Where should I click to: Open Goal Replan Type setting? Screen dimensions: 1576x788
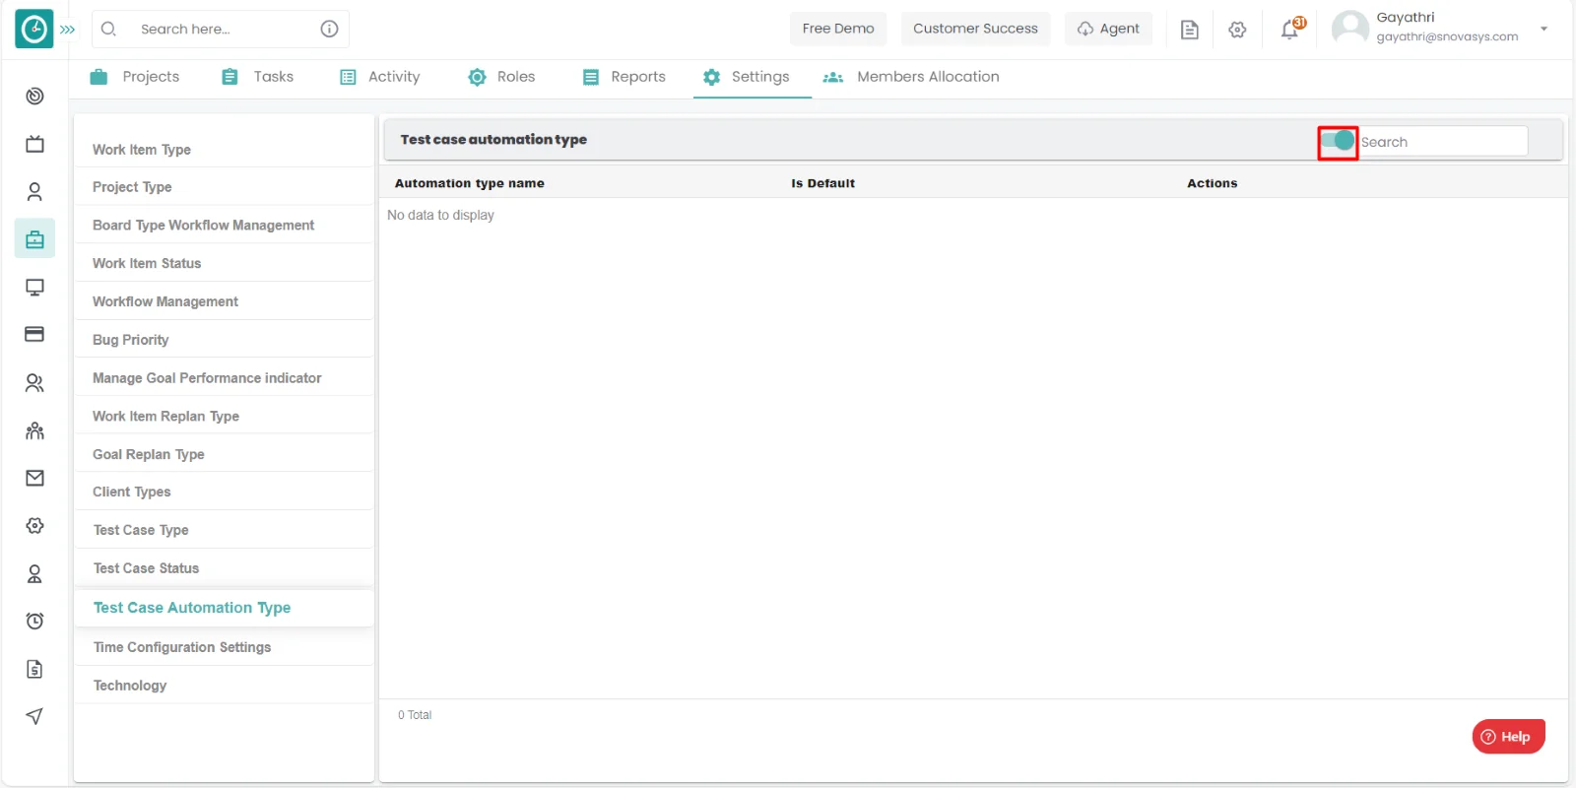pyautogui.click(x=224, y=454)
